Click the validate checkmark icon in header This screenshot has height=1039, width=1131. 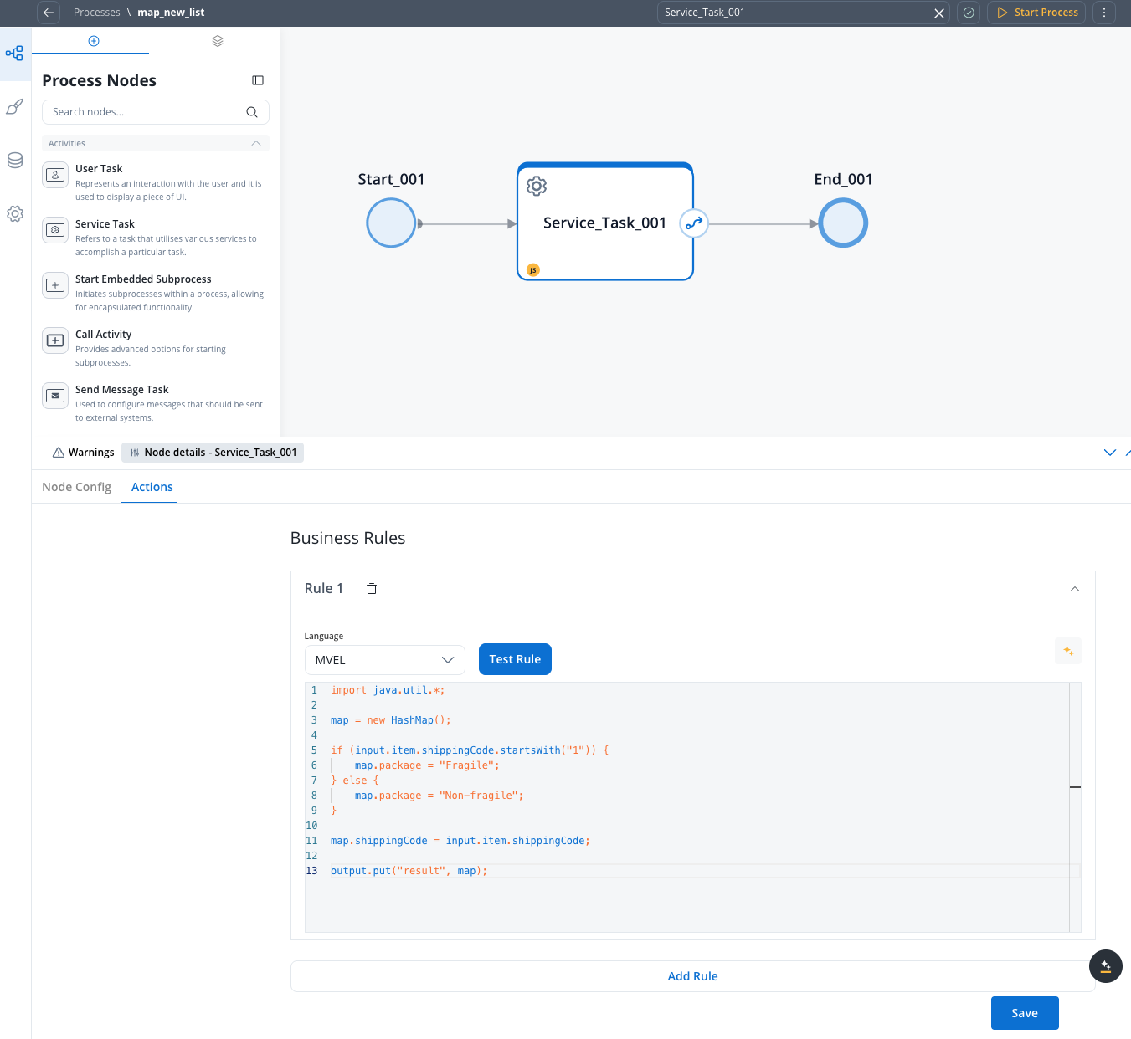[969, 13]
